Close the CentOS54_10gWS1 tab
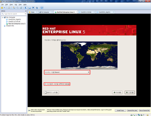151x116 pixels. point(114,12)
